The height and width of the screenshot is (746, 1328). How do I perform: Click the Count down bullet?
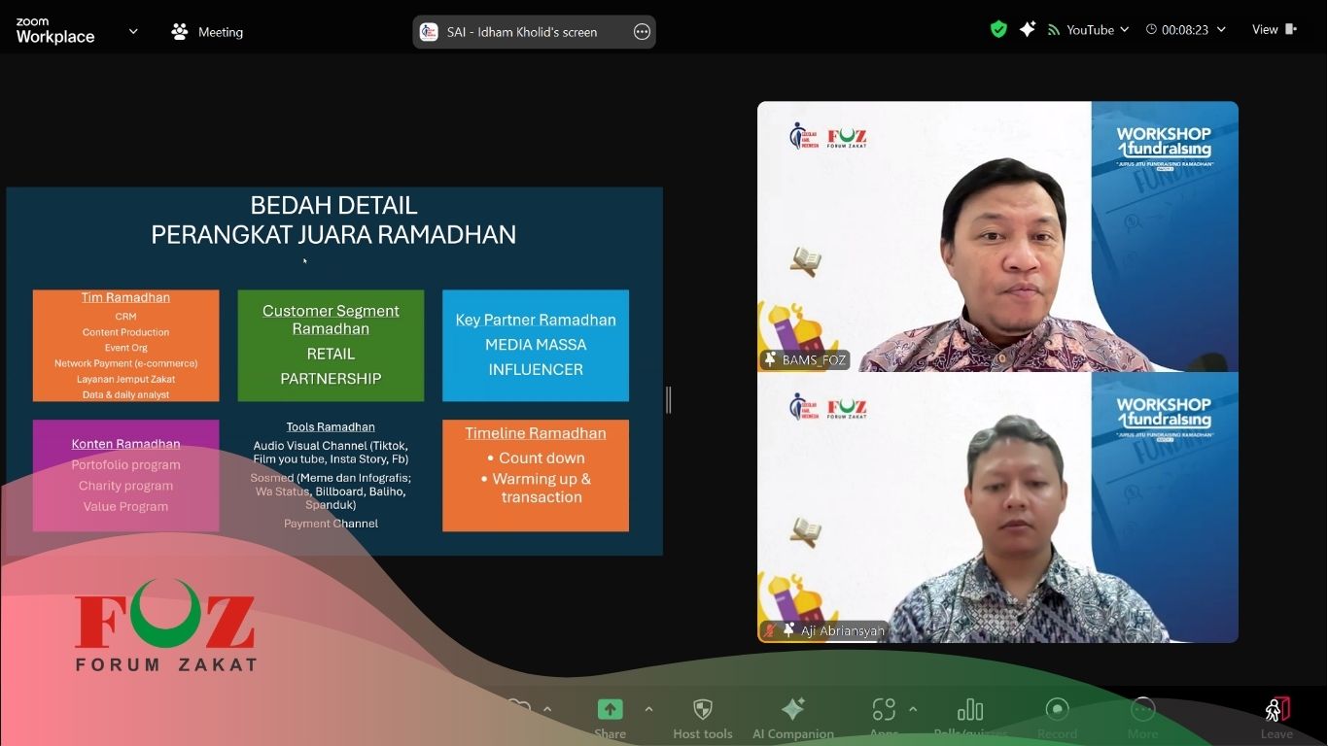click(536, 458)
